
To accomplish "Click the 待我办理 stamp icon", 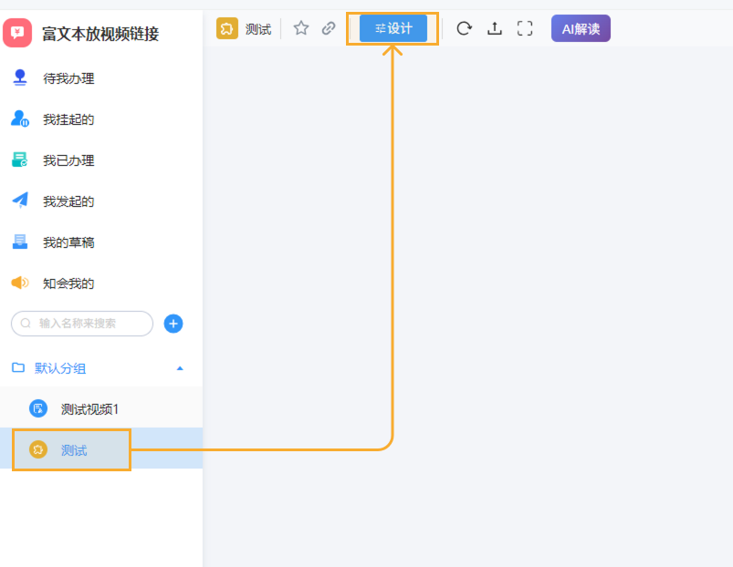I will pos(20,77).
